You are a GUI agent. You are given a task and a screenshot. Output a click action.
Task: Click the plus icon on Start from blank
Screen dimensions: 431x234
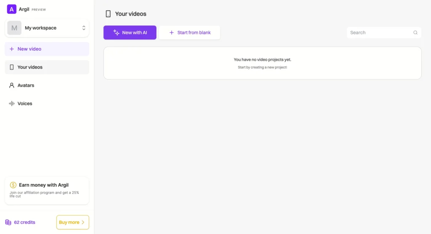click(172, 32)
